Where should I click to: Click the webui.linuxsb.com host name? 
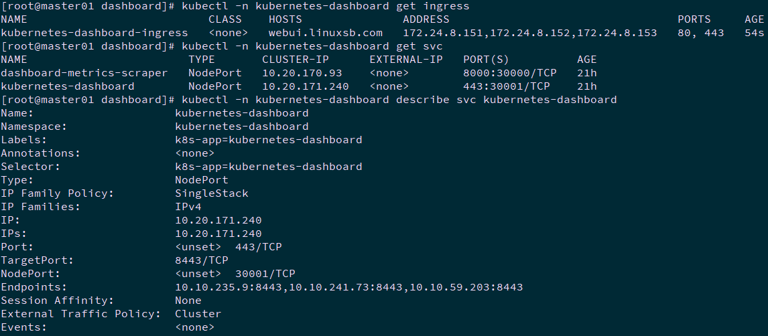pyautogui.click(x=325, y=33)
